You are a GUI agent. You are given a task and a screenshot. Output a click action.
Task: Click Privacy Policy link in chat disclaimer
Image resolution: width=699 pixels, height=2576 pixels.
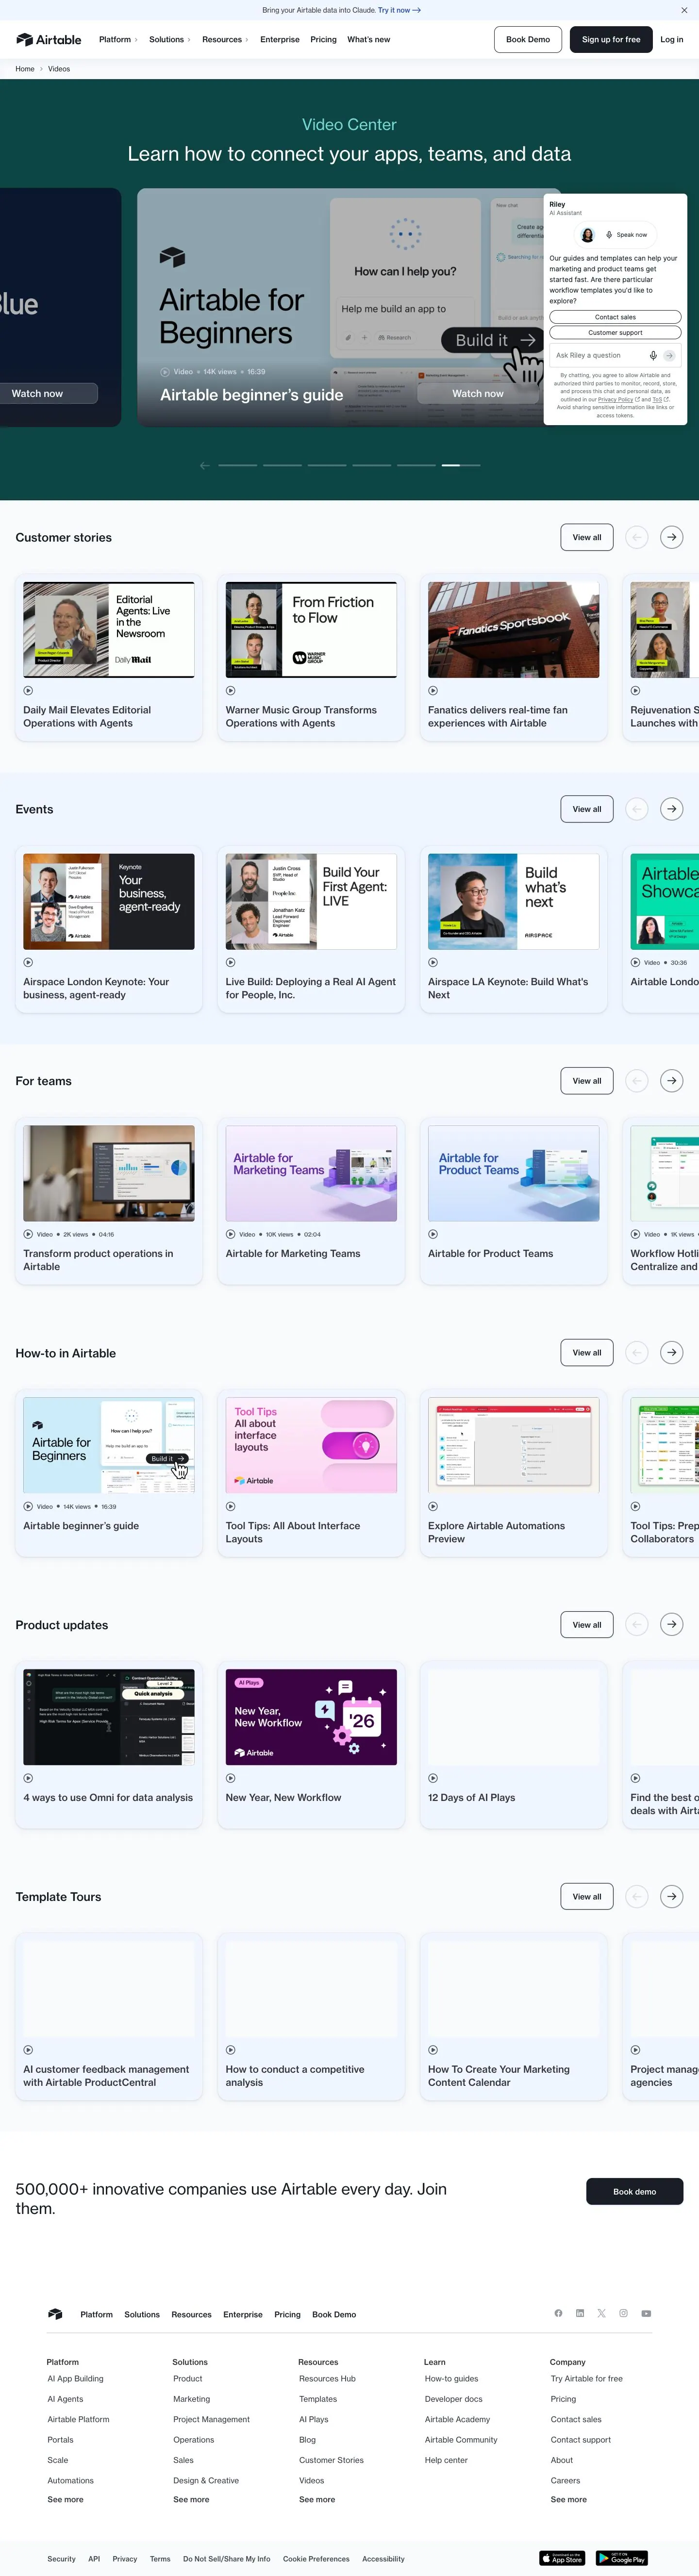tap(615, 399)
